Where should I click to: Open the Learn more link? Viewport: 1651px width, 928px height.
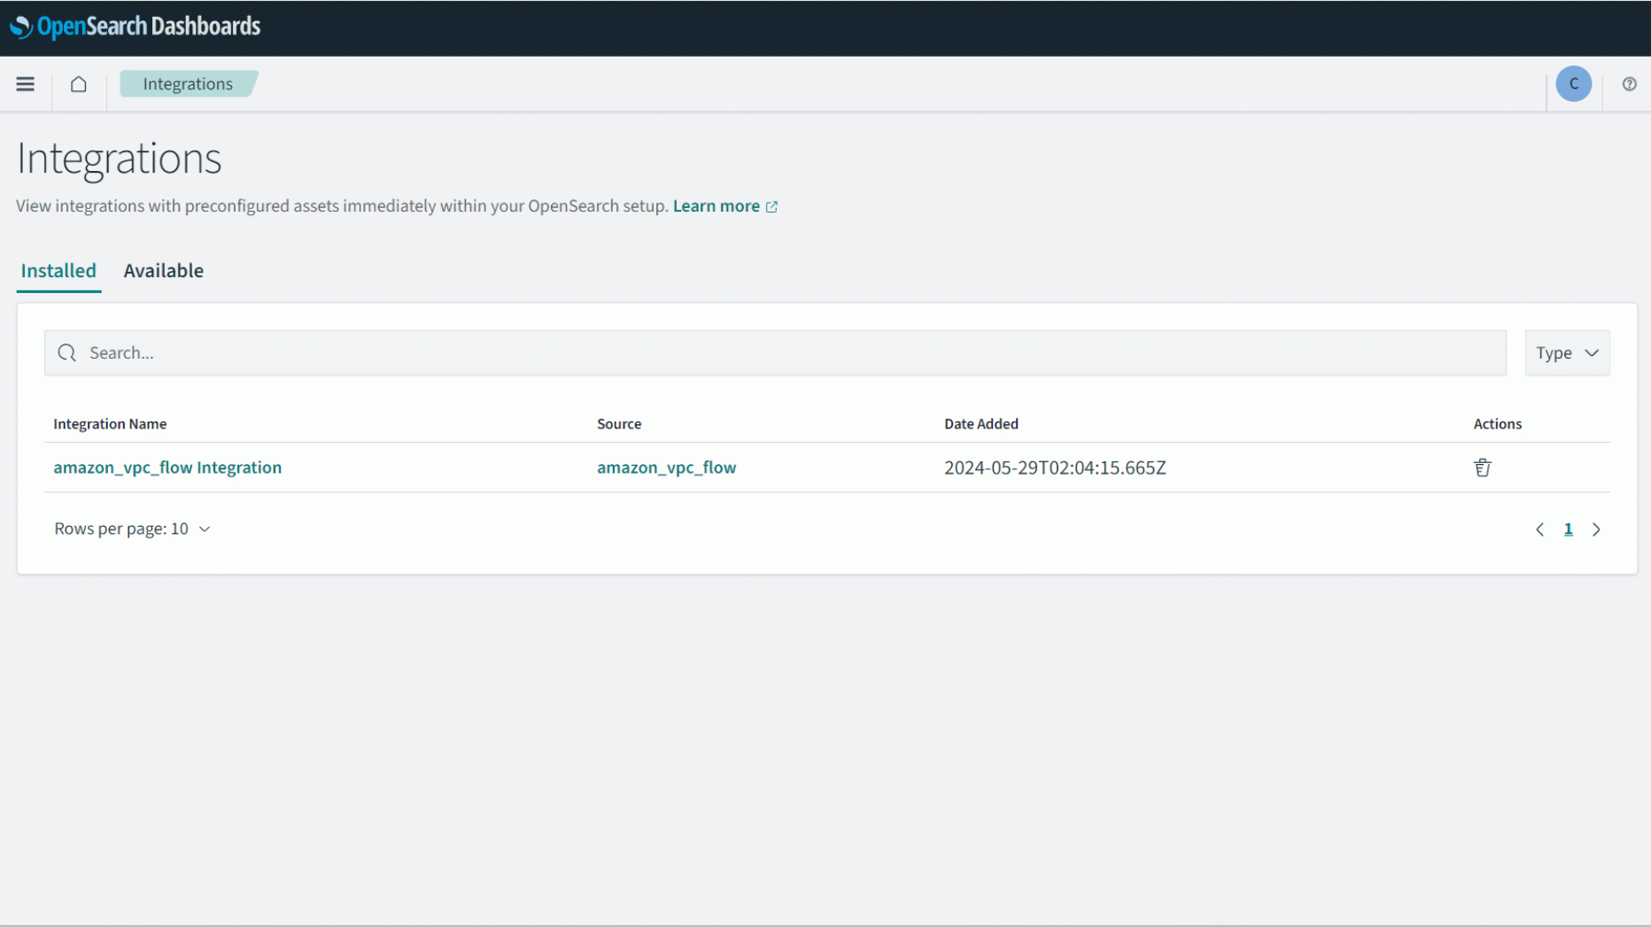click(725, 206)
